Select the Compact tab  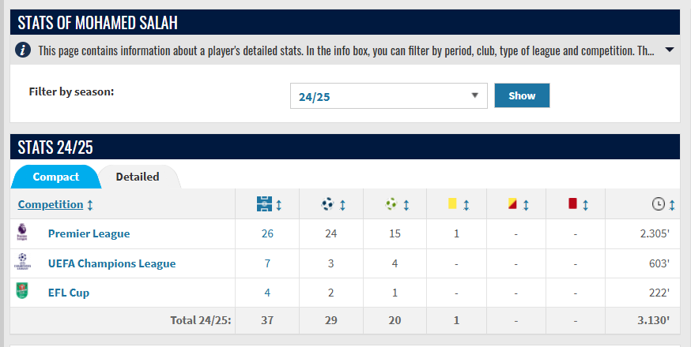coord(56,177)
